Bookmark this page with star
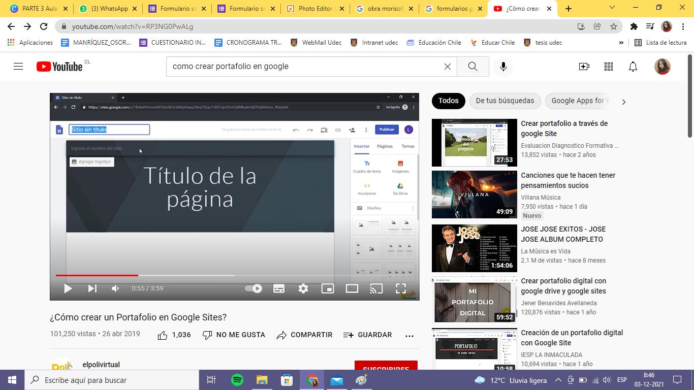The height and width of the screenshot is (390, 694). click(x=614, y=26)
